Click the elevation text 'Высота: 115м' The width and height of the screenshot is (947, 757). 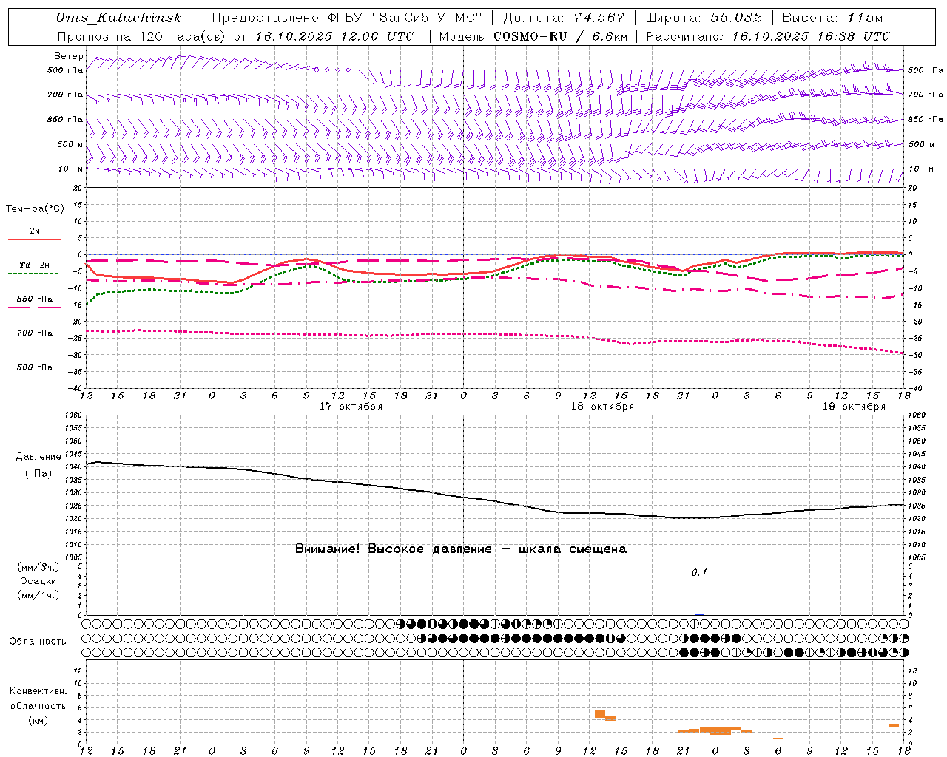[832, 18]
